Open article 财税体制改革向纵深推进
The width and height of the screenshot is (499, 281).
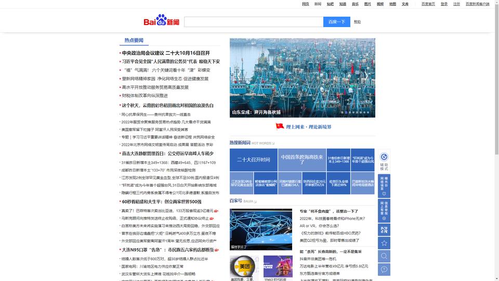tap(145, 96)
